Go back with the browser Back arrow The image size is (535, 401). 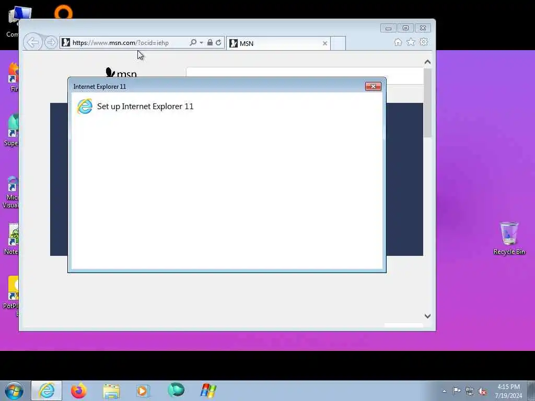(33, 43)
